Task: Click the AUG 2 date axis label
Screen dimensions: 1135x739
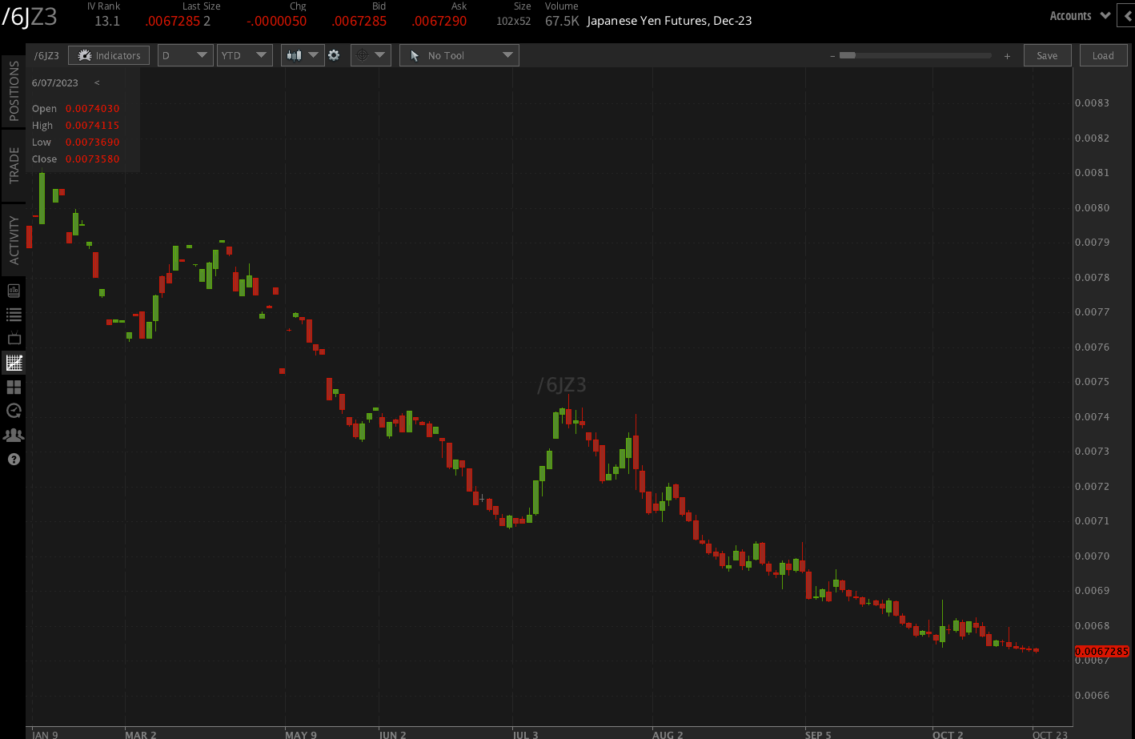Action: click(x=668, y=735)
